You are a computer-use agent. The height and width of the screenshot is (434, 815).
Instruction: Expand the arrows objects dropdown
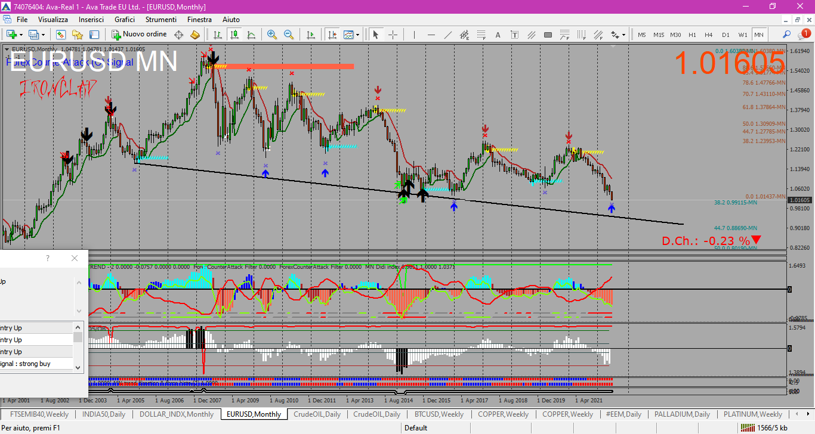[624, 35]
